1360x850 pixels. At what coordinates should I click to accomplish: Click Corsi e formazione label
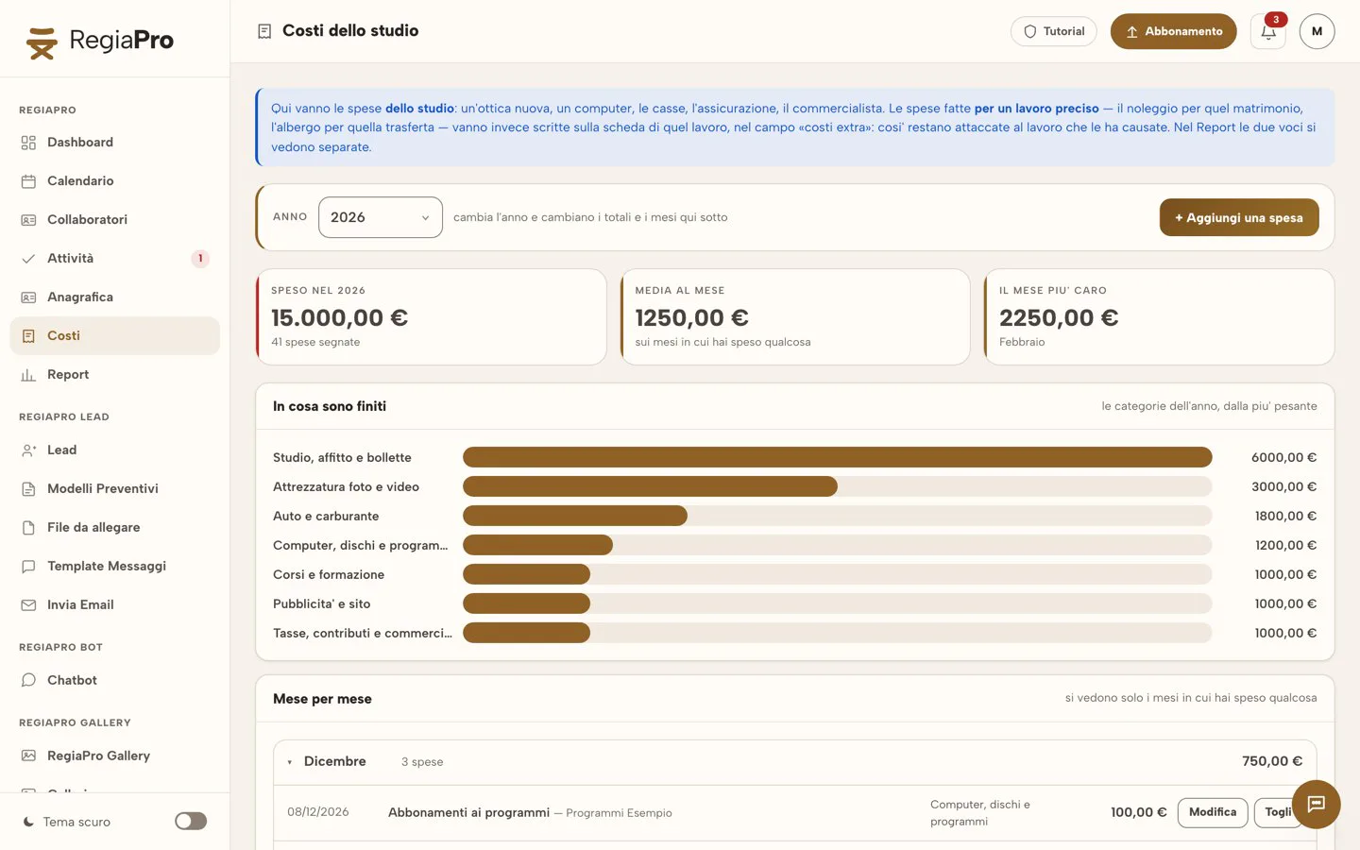click(x=329, y=575)
